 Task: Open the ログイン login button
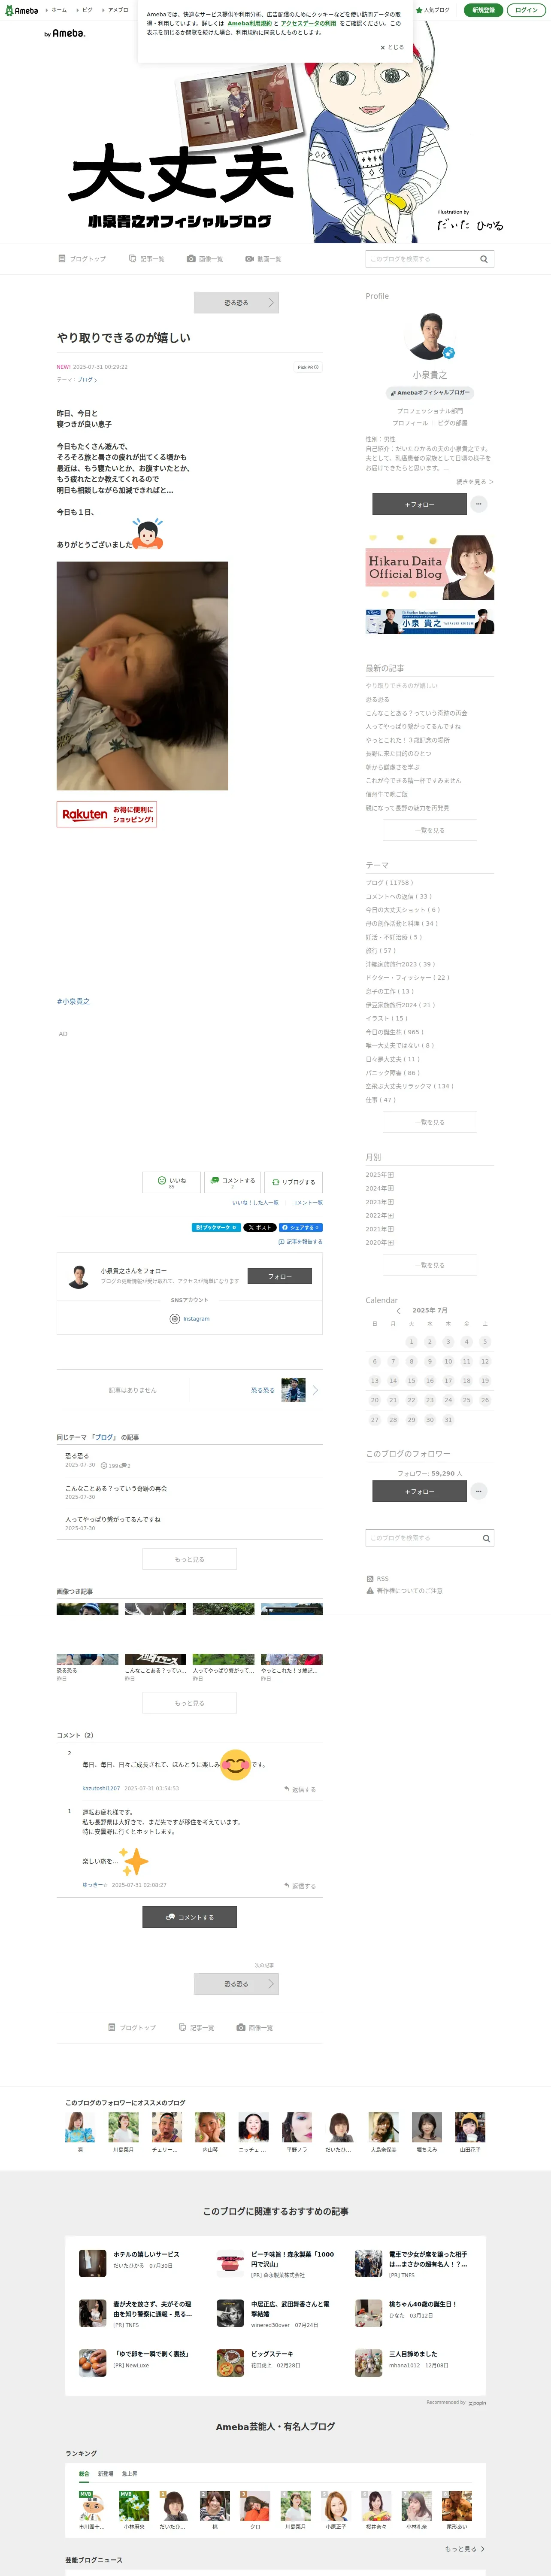click(526, 10)
